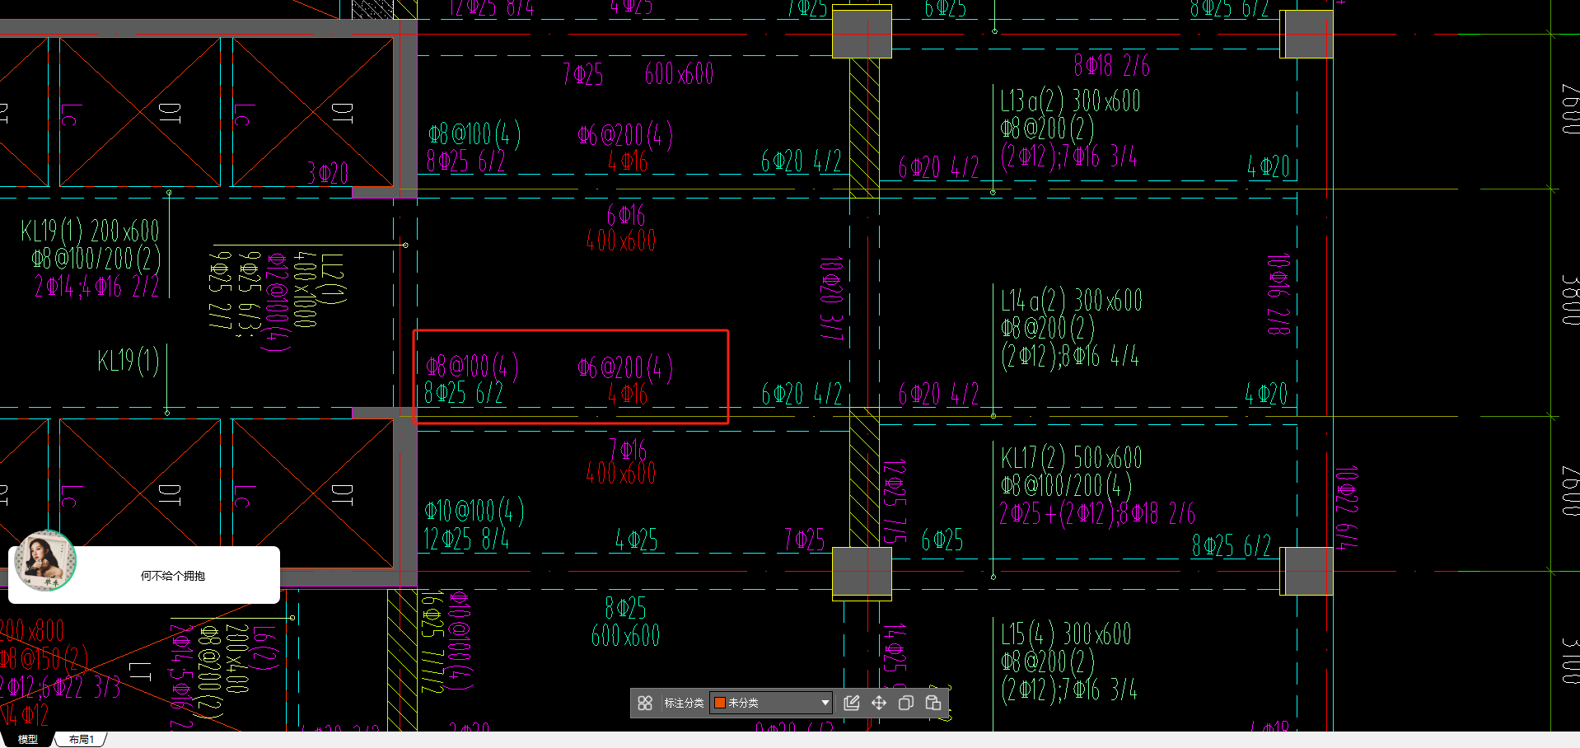Screen dimensions: 1580x748
Task: Click the rotated text 10Φ20 3/7
Action: click(x=831, y=298)
